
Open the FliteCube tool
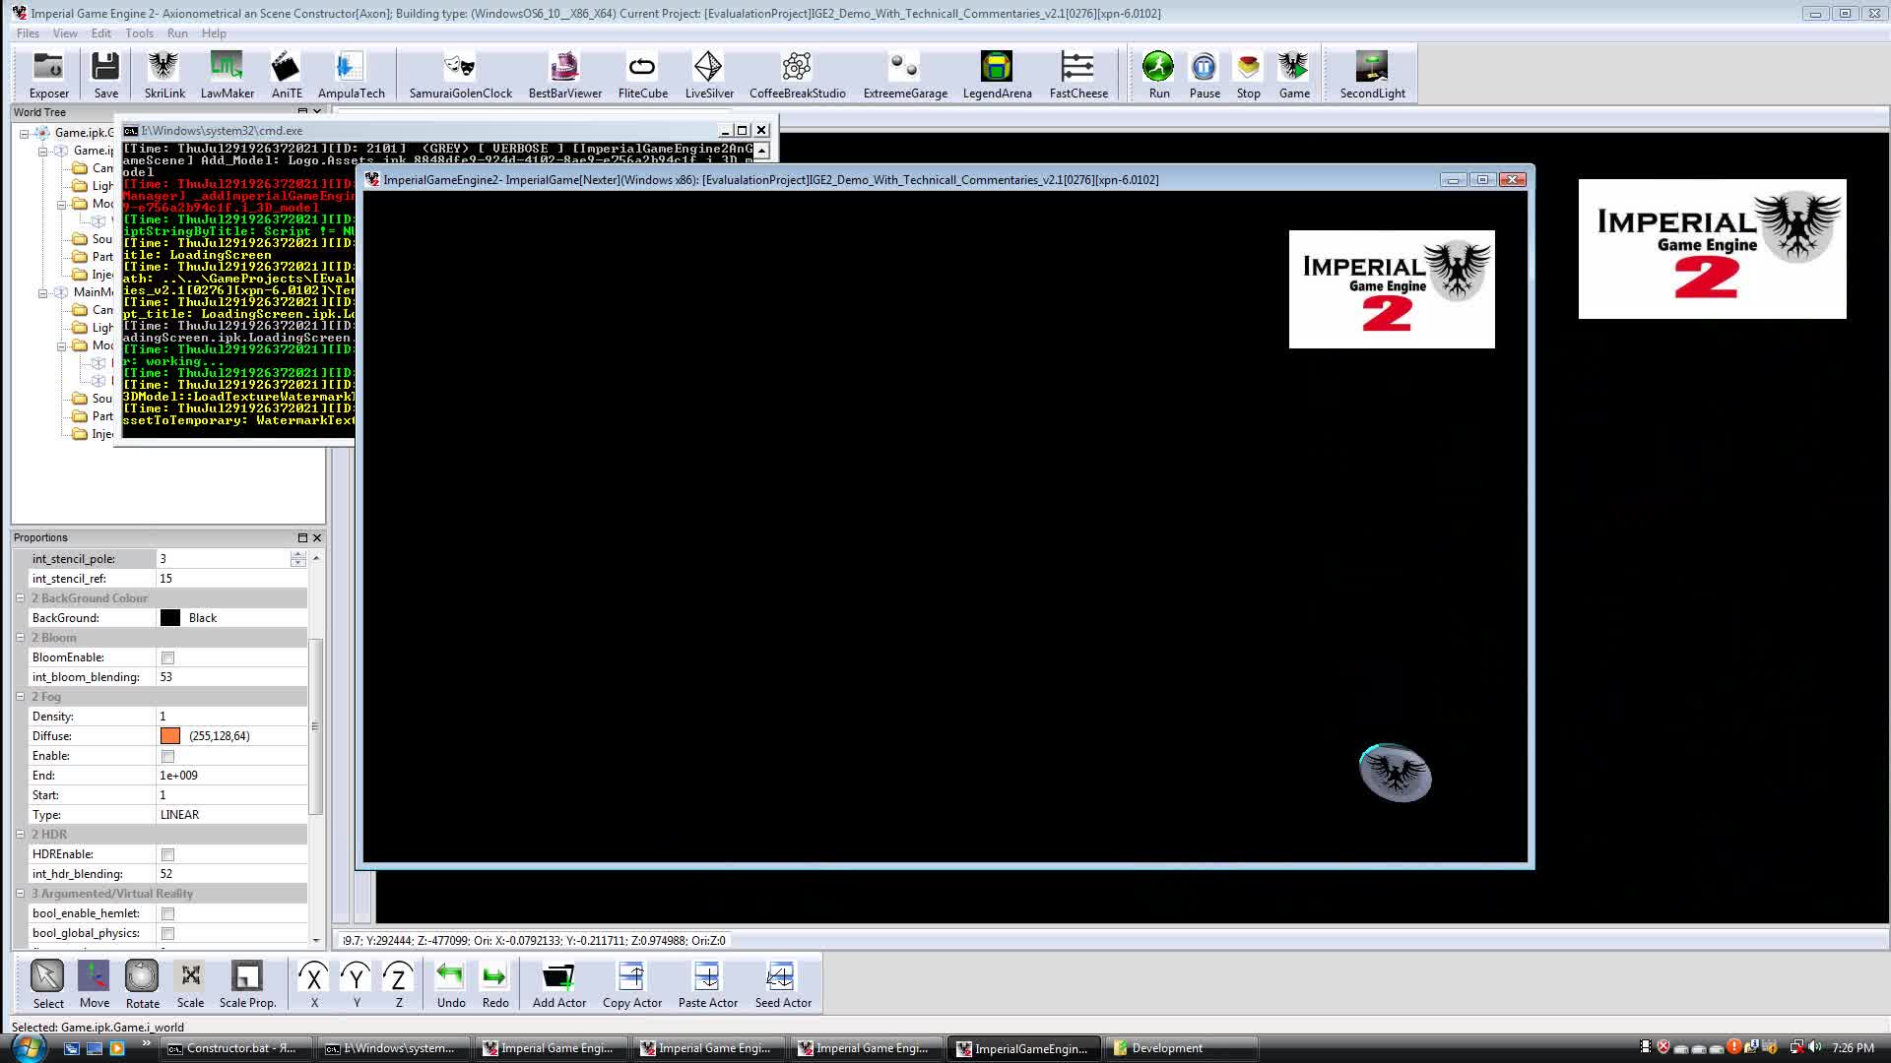[641, 72]
